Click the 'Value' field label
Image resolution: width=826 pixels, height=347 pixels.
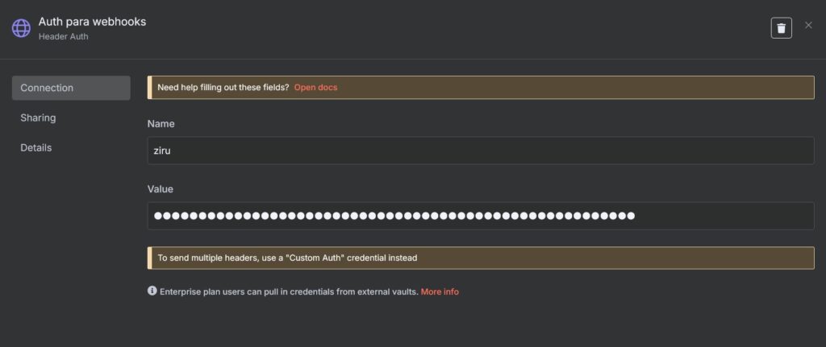161,188
